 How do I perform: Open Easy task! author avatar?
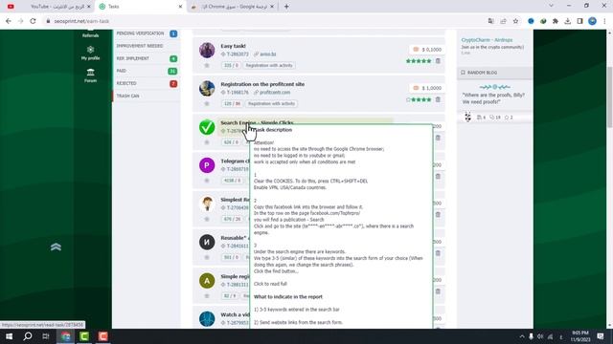tap(207, 51)
